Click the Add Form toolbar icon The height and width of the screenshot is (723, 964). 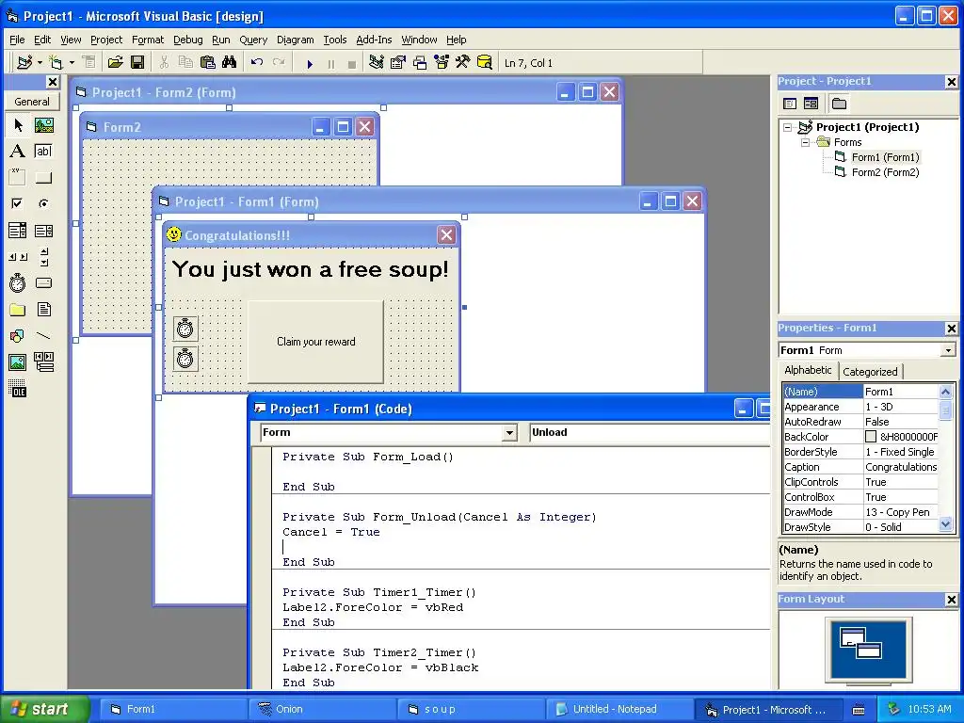pyautogui.click(x=56, y=63)
